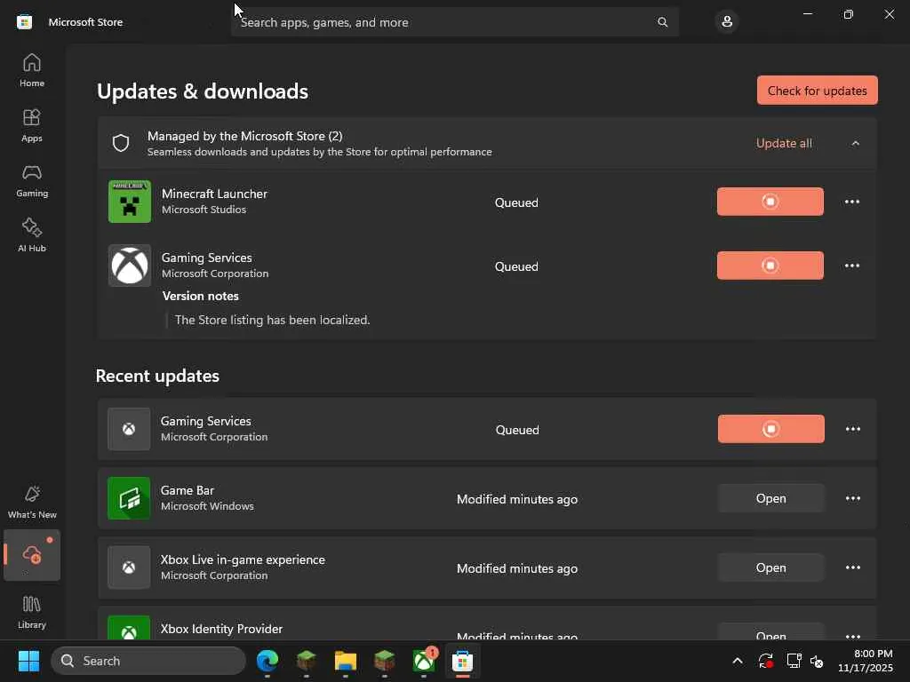Click 'The Store listing has been localized.' text
Viewport: 910px width, 682px height.
[x=272, y=320]
